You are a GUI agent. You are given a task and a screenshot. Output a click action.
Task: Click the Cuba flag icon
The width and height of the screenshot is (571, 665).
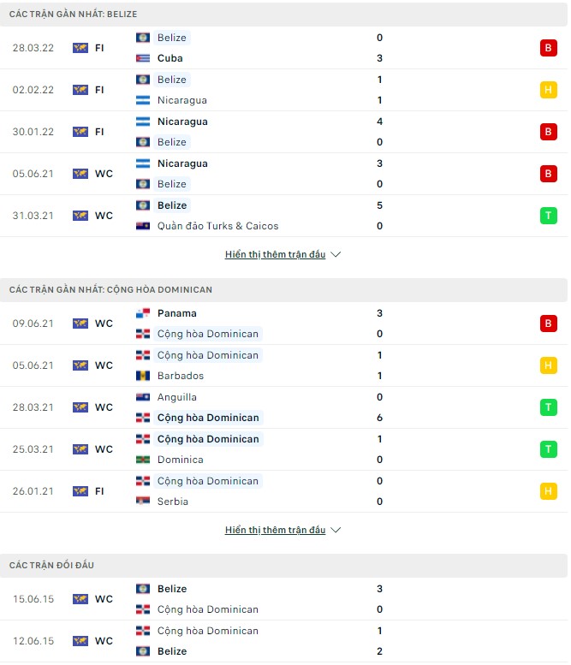pyautogui.click(x=143, y=58)
